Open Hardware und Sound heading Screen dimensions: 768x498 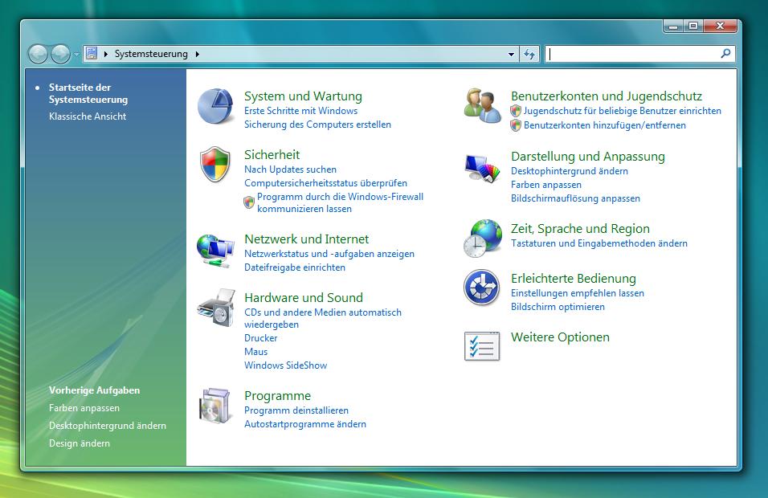[304, 298]
